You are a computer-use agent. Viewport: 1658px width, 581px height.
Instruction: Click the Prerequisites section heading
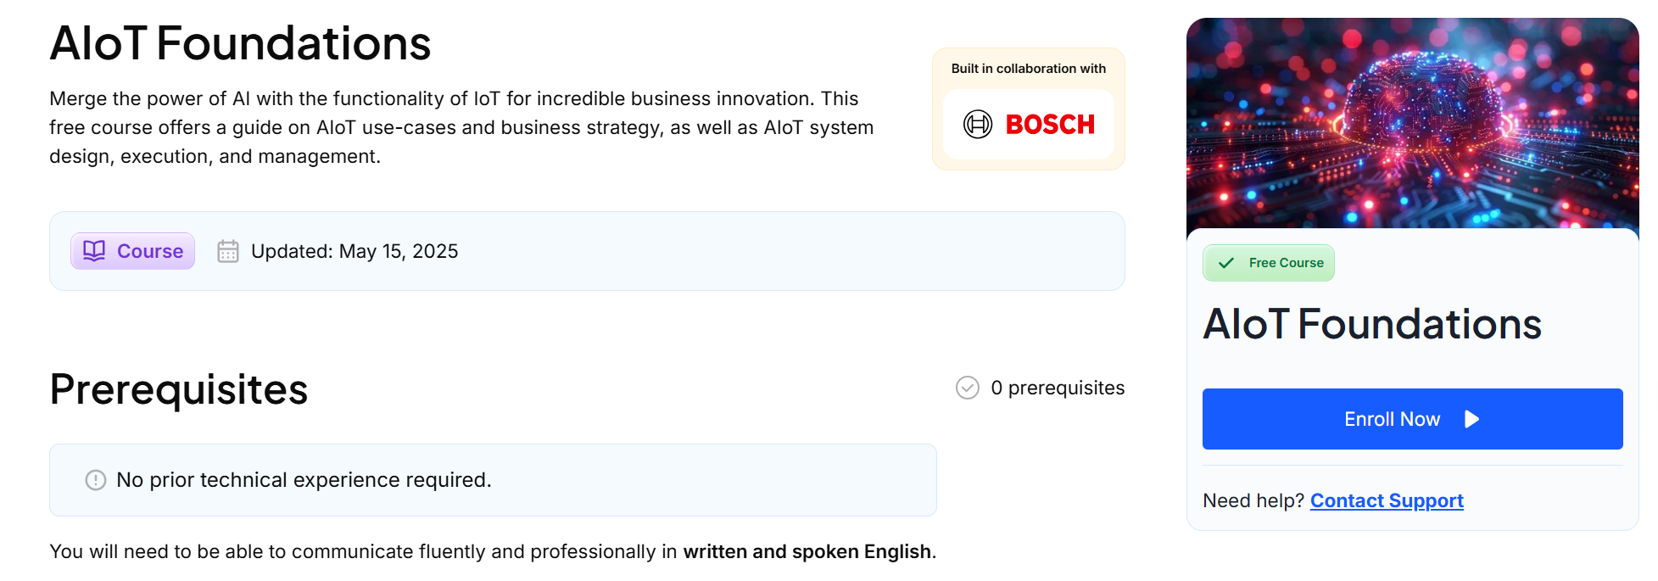179,389
